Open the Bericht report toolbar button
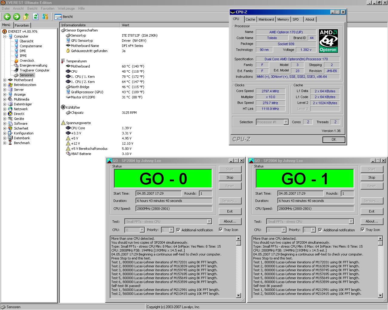The height and width of the screenshot is (310, 388). (x=64, y=17)
